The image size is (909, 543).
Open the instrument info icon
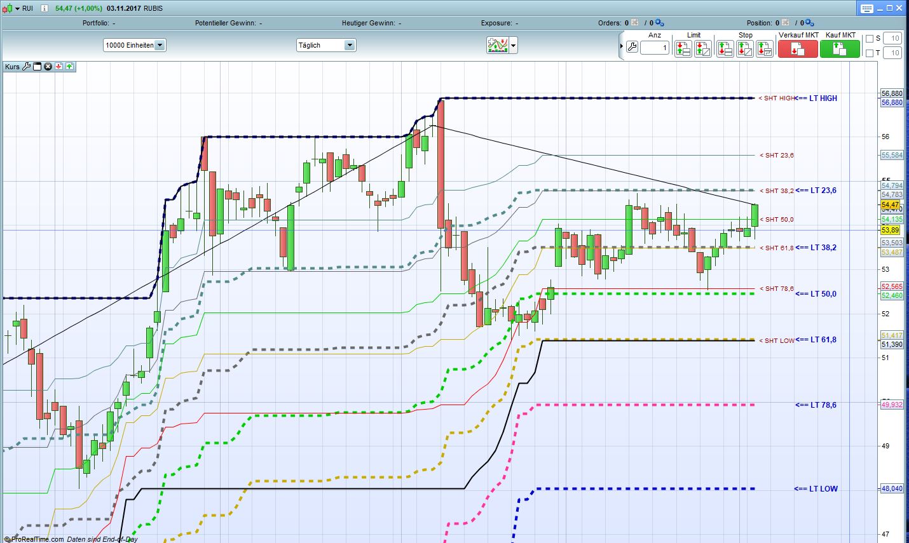[44, 8]
